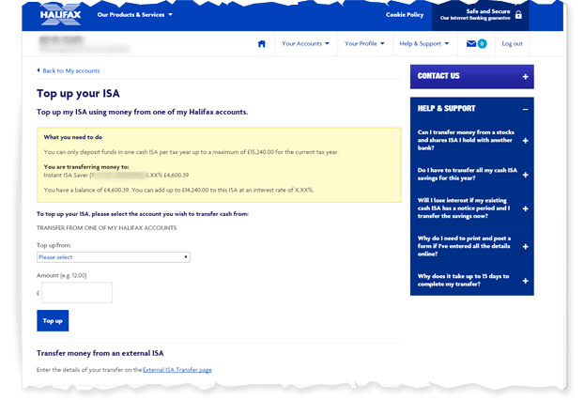Open the External ISA Transfer page link
Screen dimensions: 584x400
pyautogui.click(x=177, y=370)
